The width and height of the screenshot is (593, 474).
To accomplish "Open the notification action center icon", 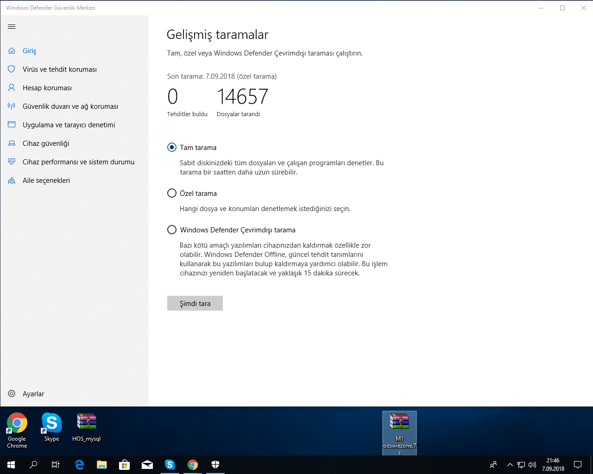I will [578, 465].
